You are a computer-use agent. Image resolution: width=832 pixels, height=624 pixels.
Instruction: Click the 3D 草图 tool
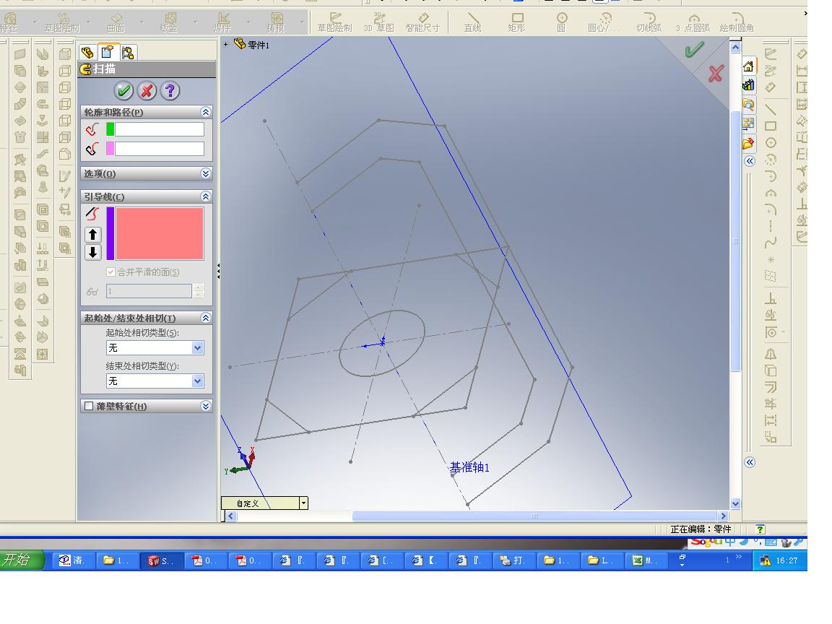tap(379, 23)
